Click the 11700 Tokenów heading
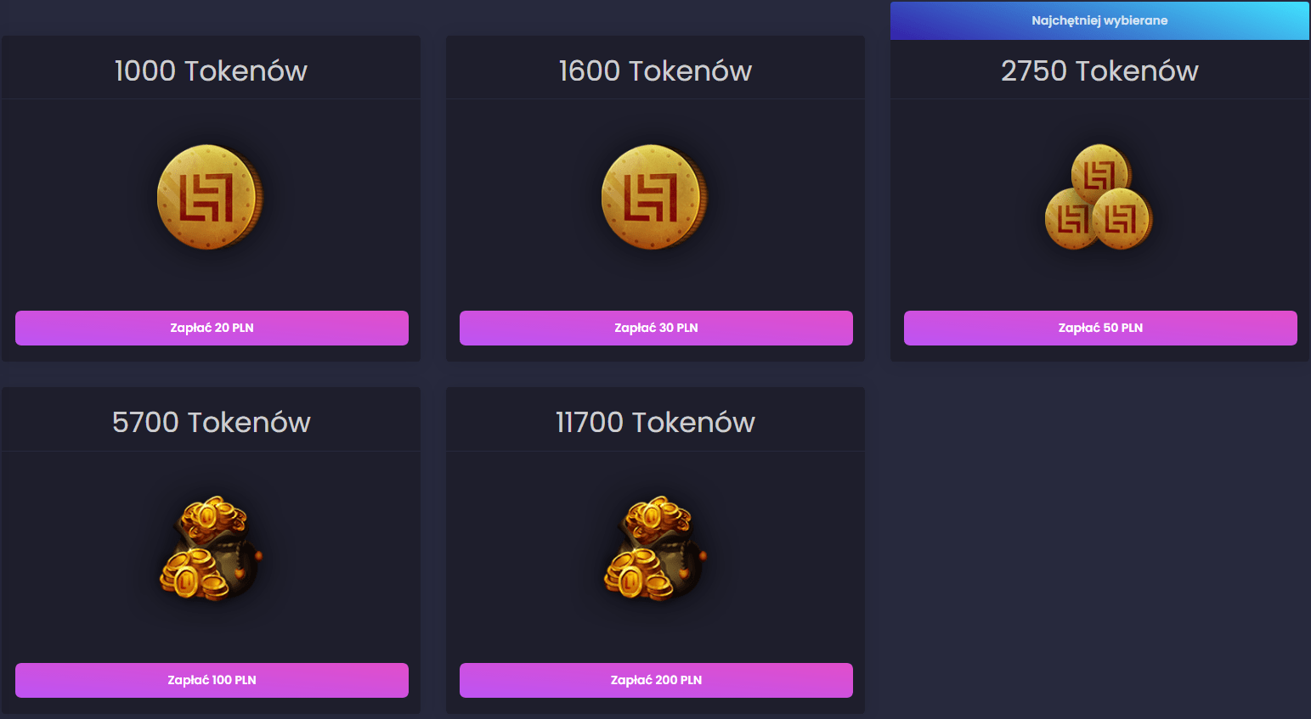This screenshot has width=1311, height=719. 655,422
